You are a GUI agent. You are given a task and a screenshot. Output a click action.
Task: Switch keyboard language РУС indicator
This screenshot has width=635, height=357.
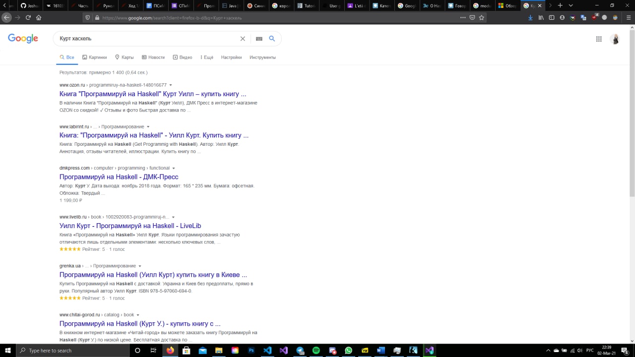pyautogui.click(x=590, y=351)
